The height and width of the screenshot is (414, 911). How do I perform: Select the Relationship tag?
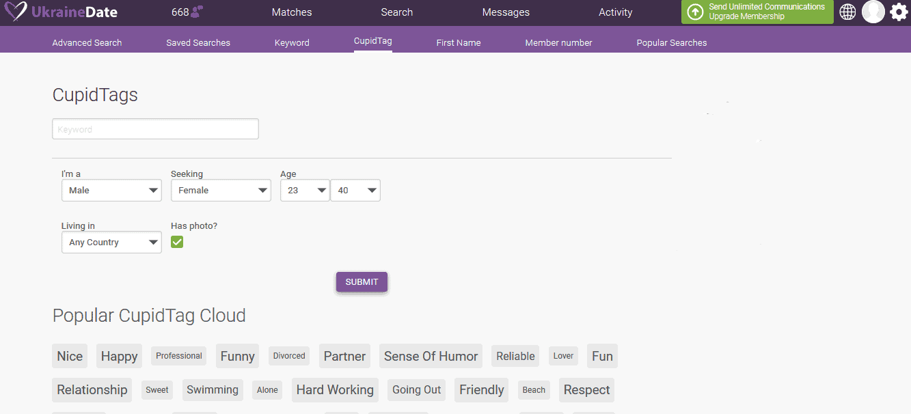click(92, 390)
